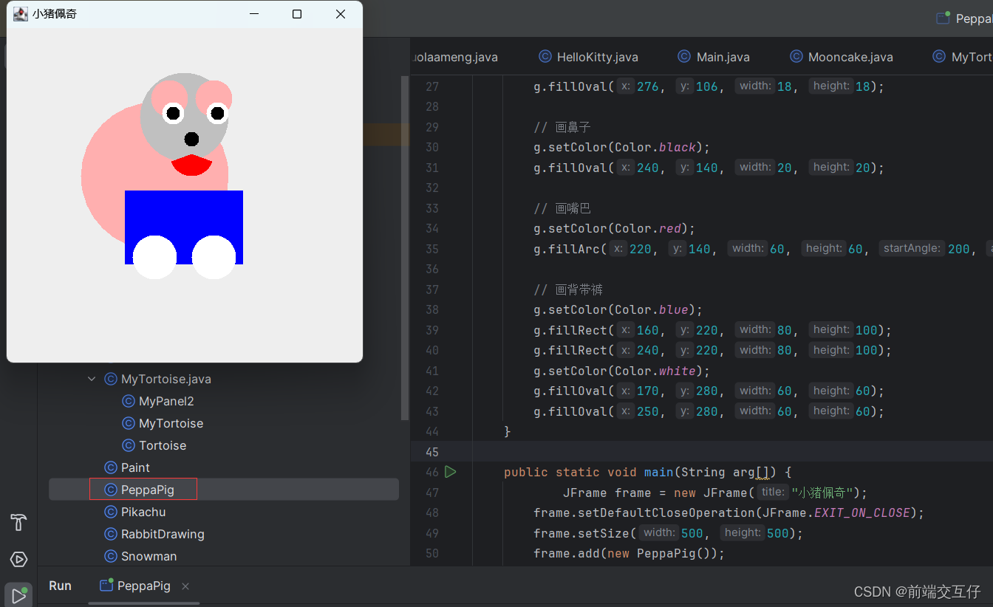The image size is (993, 607).
Task: Switch to the HelloKitty.java editor tab
Action: click(590, 57)
